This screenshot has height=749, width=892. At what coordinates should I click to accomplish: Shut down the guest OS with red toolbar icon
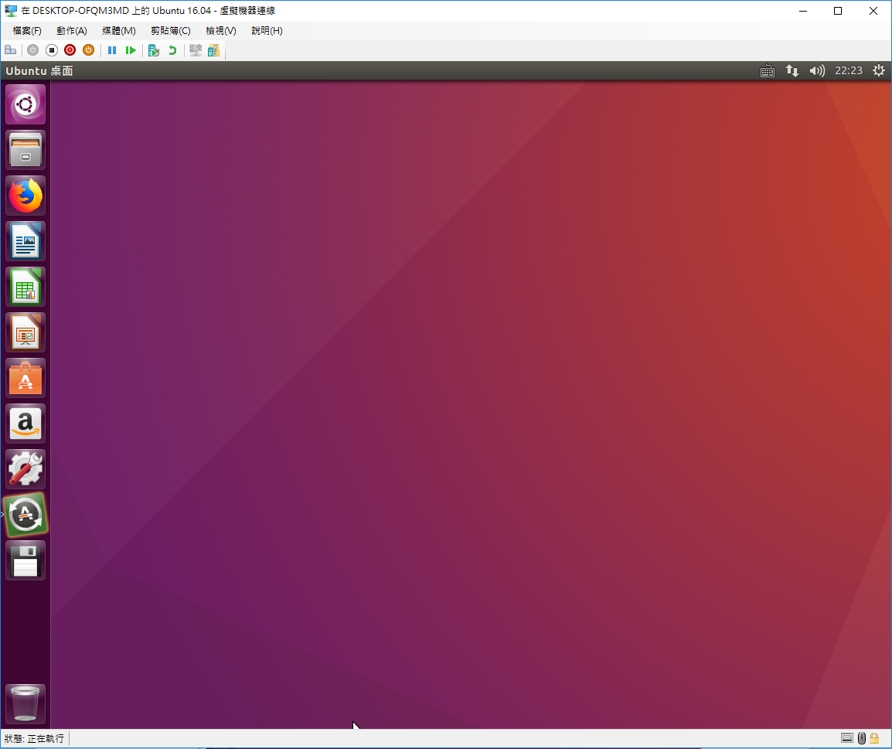point(70,49)
